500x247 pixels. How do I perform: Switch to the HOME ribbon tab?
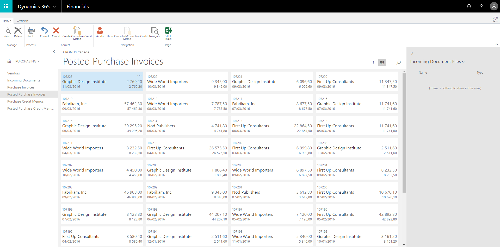tap(7, 21)
